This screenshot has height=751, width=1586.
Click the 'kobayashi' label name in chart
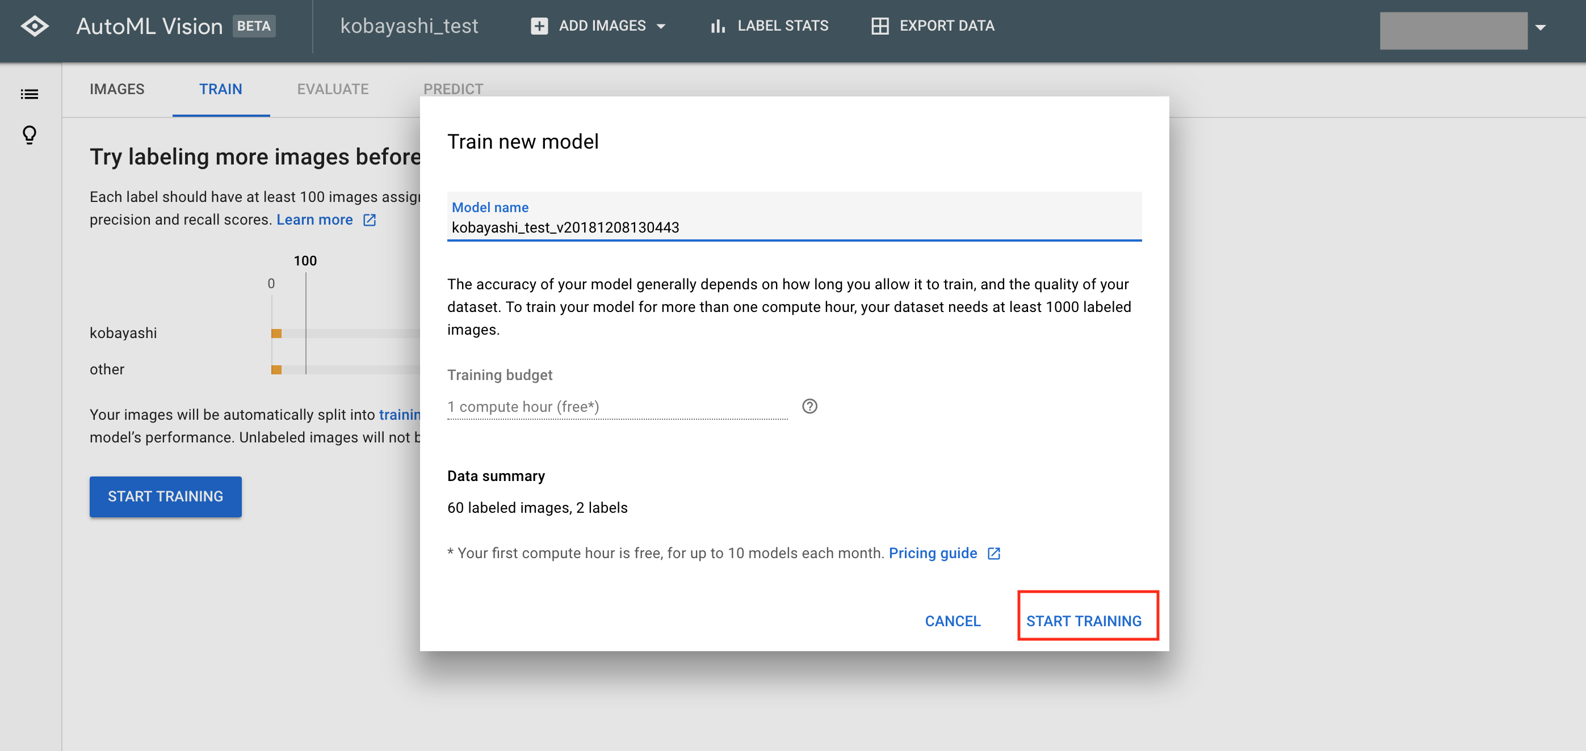pos(123,333)
